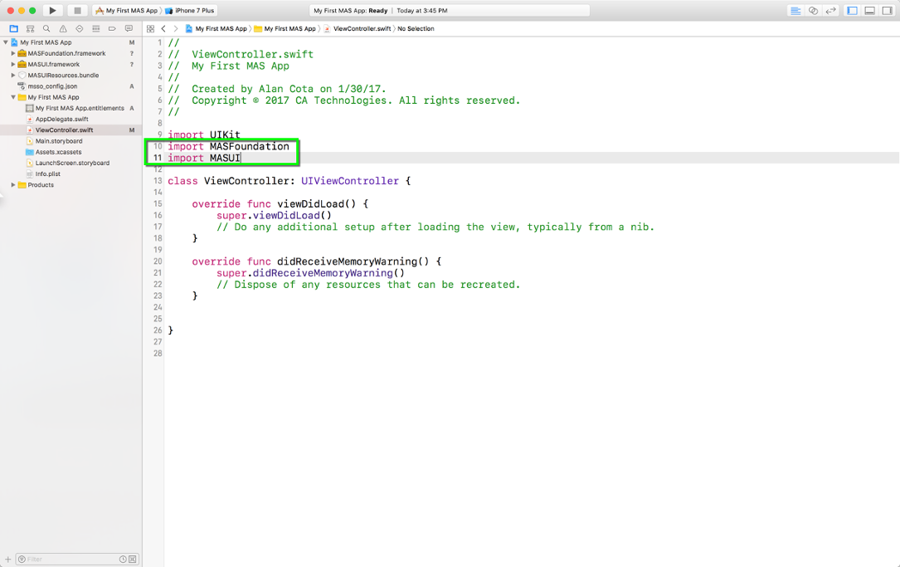
Task: Open Assets.xcassets
Action: click(x=59, y=152)
